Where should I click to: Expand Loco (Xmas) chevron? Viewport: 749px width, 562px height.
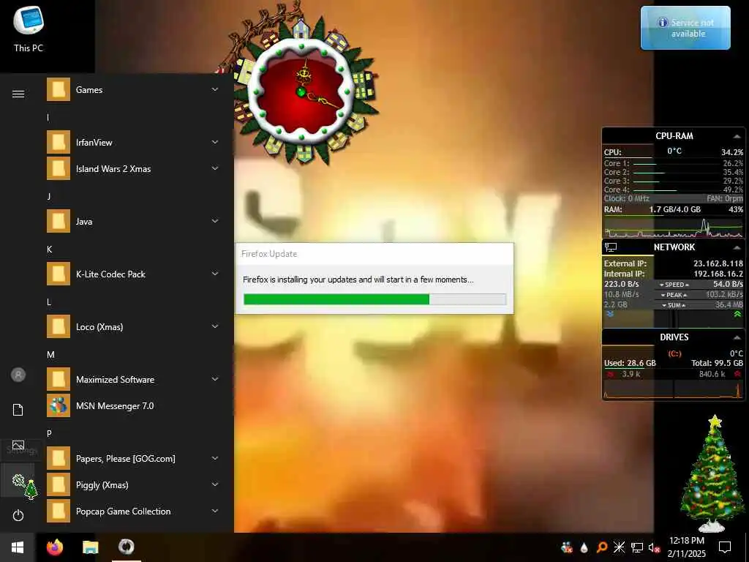click(215, 326)
